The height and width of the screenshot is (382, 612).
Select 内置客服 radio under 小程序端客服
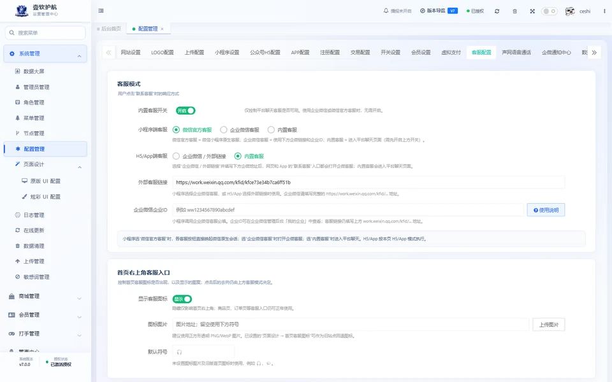282,130
